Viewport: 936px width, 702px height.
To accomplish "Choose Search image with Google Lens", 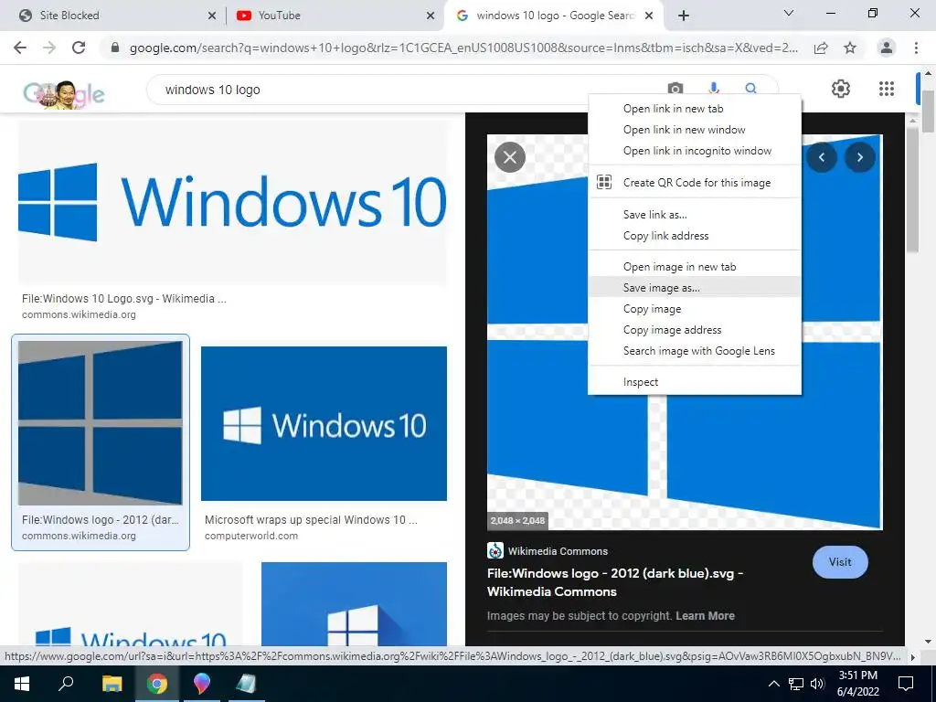I will click(695, 350).
